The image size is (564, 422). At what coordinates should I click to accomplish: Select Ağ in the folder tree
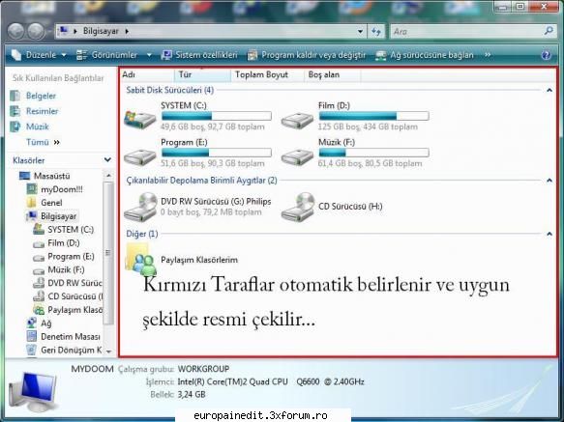coord(46,324)
